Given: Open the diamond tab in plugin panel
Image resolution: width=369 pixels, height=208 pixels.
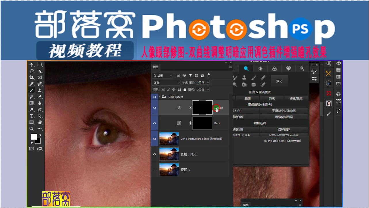Looking at the screenshot, I should [288, 68].
